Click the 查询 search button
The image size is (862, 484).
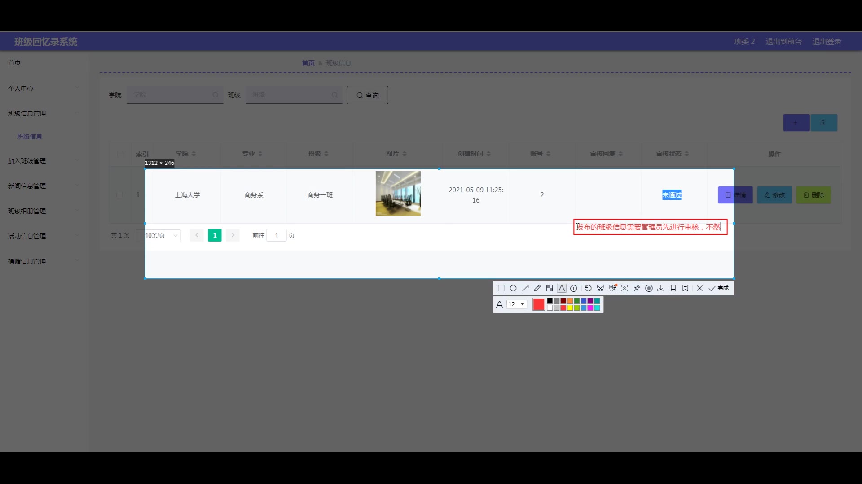point(367,95)
